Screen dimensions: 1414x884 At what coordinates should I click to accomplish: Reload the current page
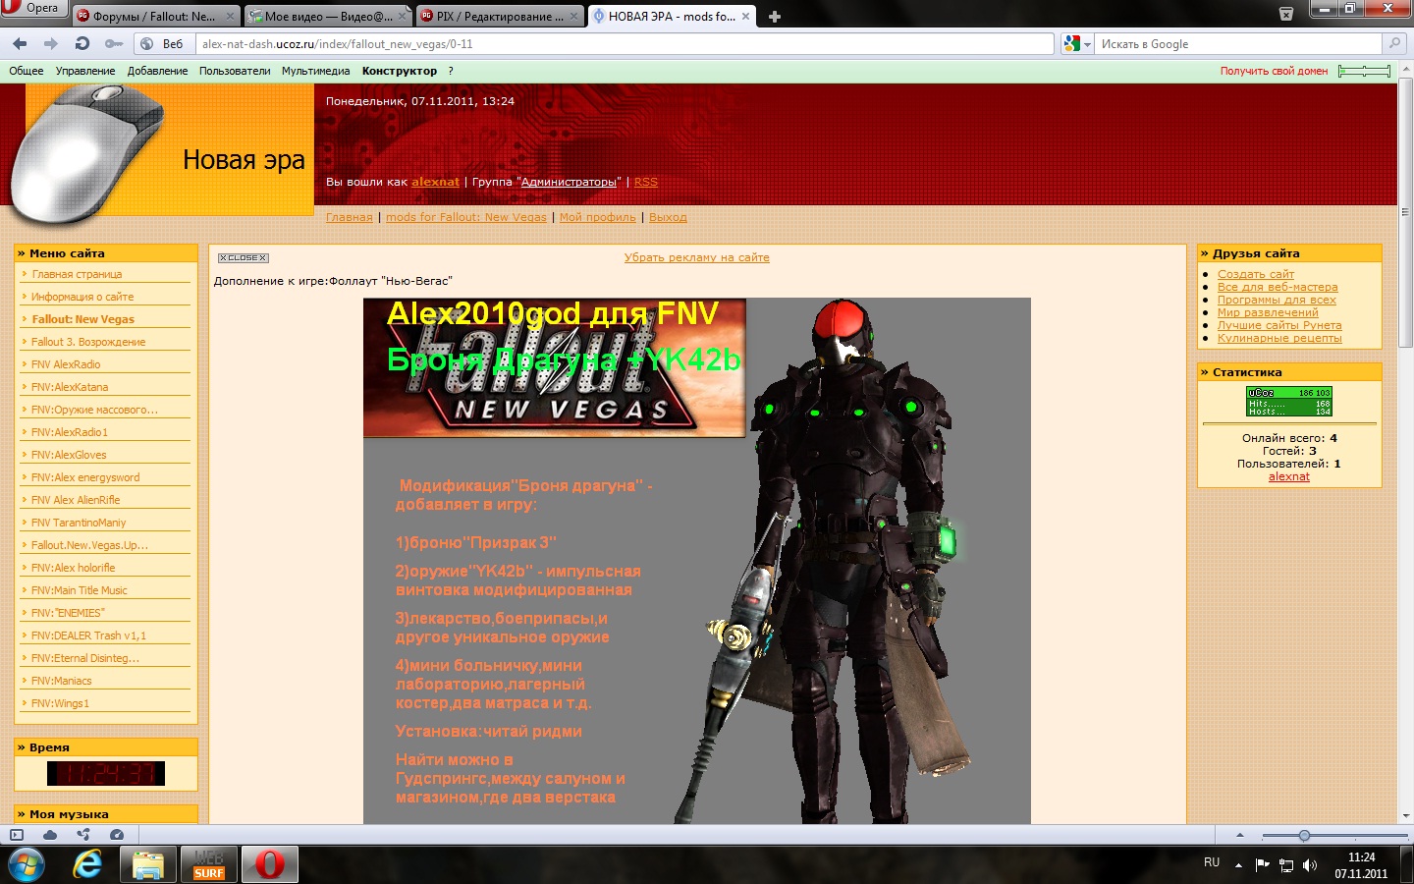coord(82,43)
